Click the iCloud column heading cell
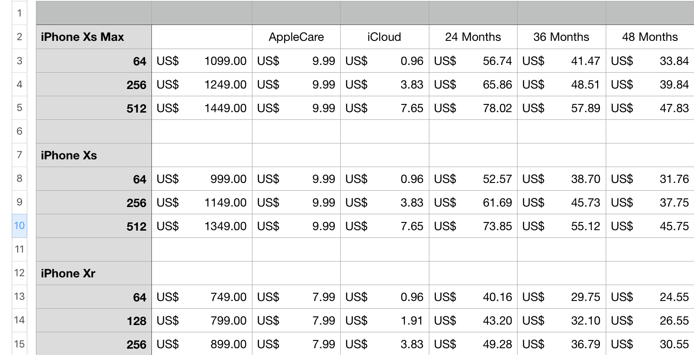 coord(384,37)
